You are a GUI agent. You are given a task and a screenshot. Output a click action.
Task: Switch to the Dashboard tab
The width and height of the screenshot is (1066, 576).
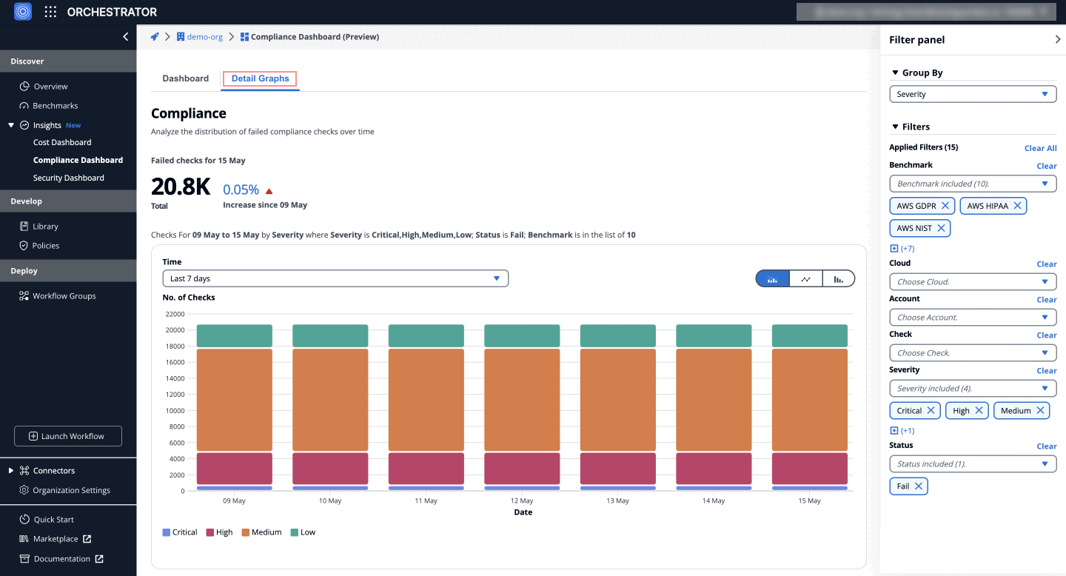point(185,78)
